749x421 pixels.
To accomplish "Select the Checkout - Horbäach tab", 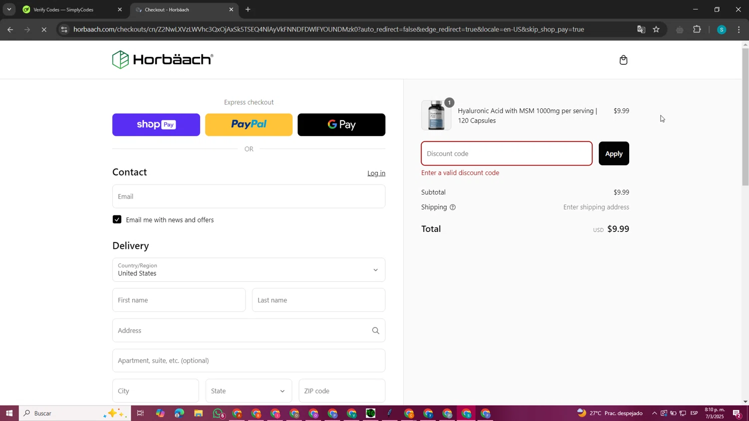I will pos(183,9).
